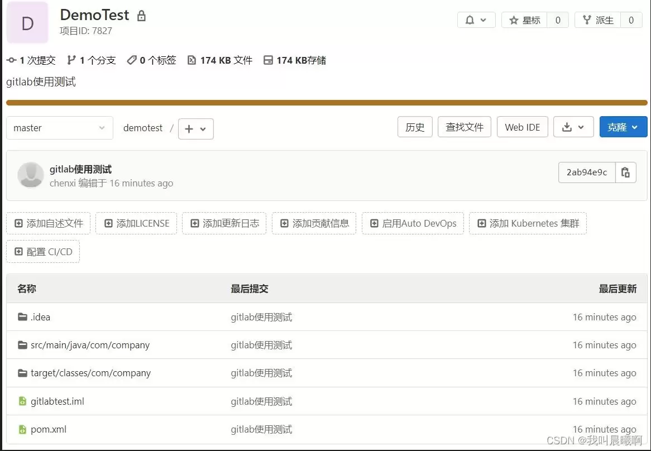The width and height of the screenshot is (651, 451).
Task: Open last commit link in pom.xml row
Action: (261, 429)
